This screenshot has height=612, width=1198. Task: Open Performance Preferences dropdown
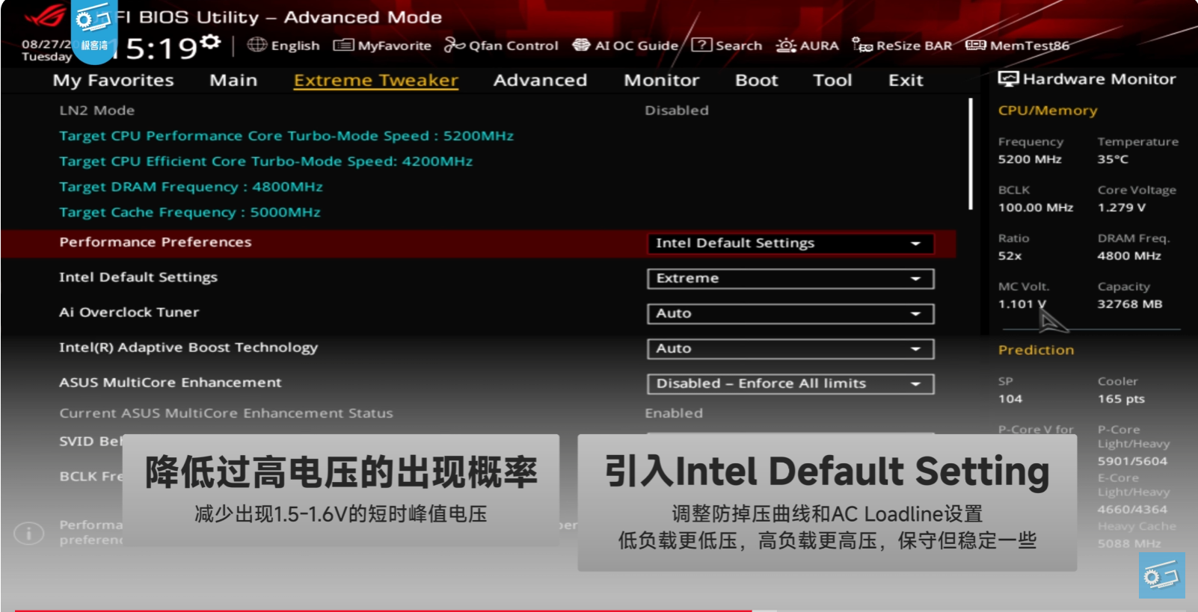click(790, 244)
